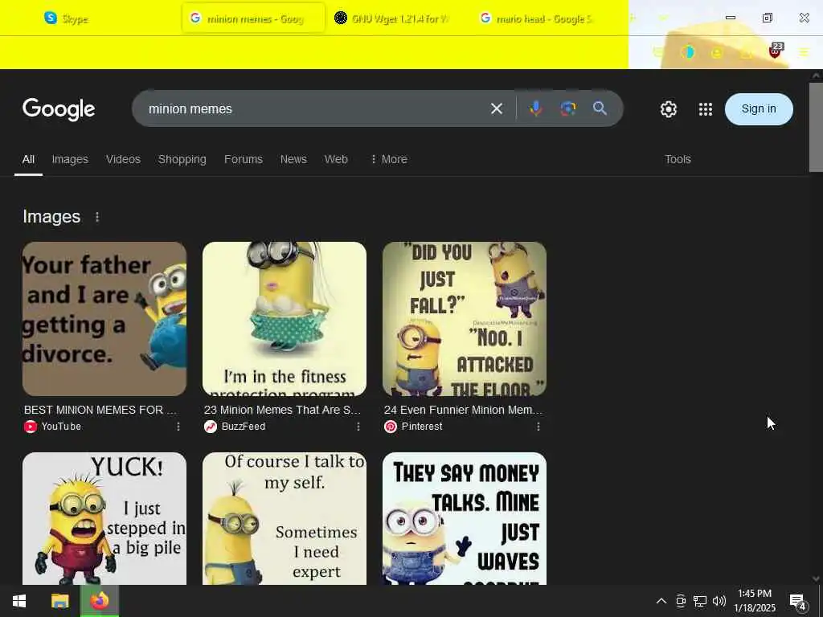This screenshot has width=823, height=617.
Task: Open the Tools options
Action: click(x=678, y=160)
